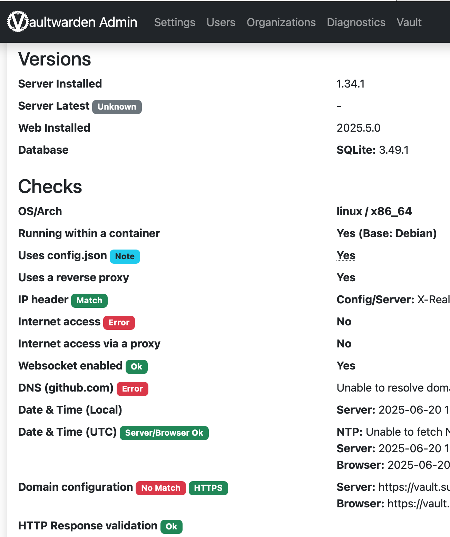
Task: Select the SQLite: 3.49.1 value
Action: tap(373, 150)
